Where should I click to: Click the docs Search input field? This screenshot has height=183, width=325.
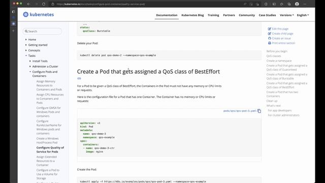pyautogui.click(x=42, y=32)
